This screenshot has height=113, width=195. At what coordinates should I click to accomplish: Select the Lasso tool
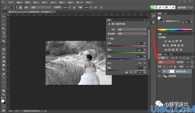pos(4,25)
